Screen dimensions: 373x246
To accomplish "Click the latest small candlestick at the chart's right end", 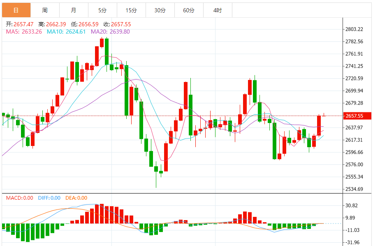I will point(324,115).
